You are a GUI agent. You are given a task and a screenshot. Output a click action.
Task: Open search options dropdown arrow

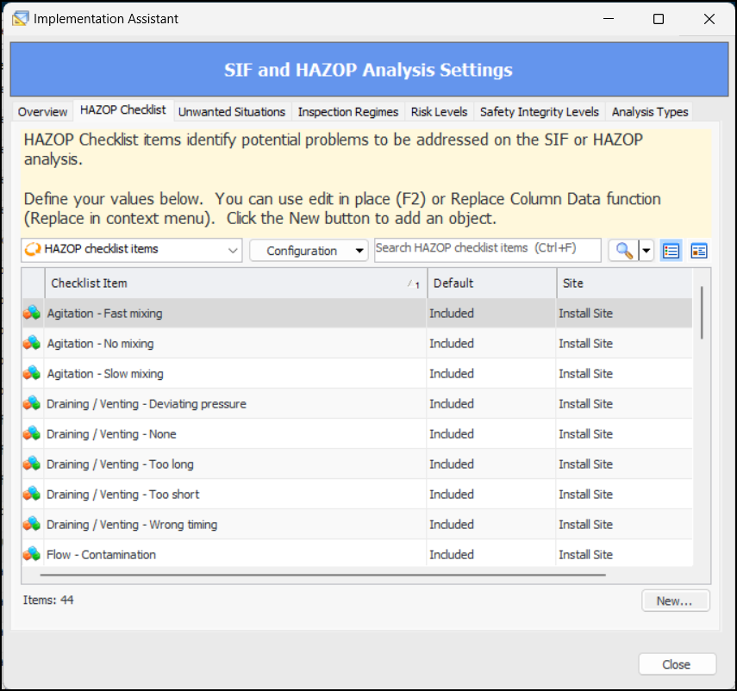(646, 251)
